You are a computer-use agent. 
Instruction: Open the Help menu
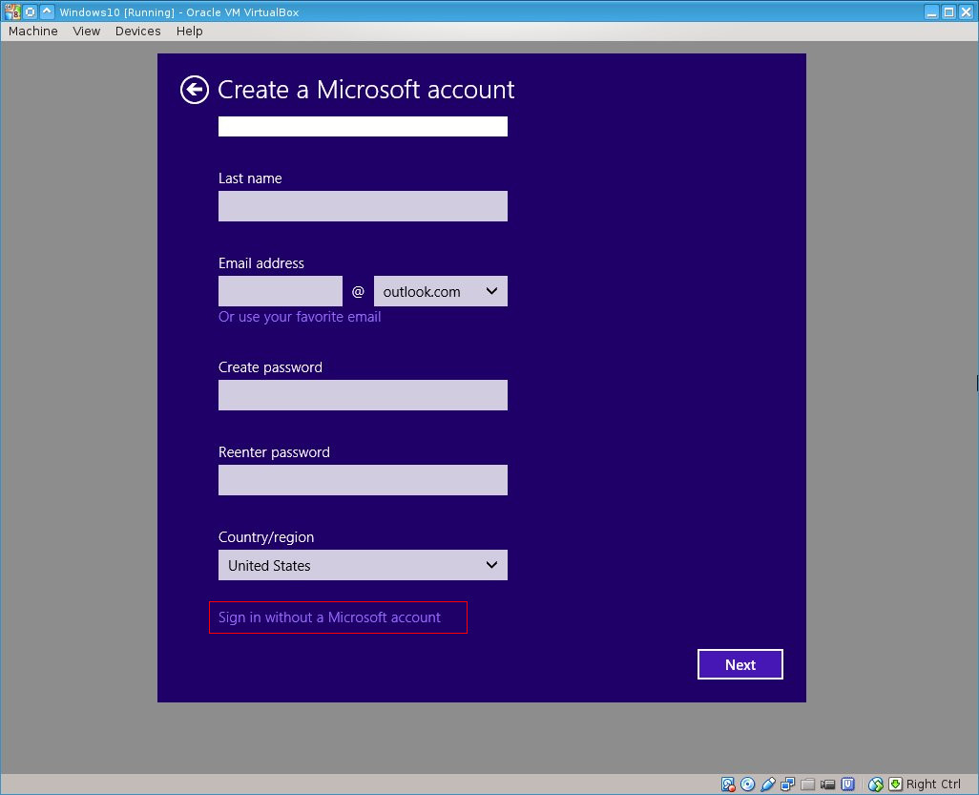click(x=189, y=31)
